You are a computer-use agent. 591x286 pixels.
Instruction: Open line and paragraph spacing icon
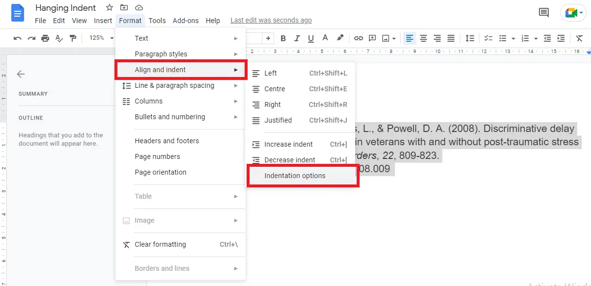(x=470, y=38)
